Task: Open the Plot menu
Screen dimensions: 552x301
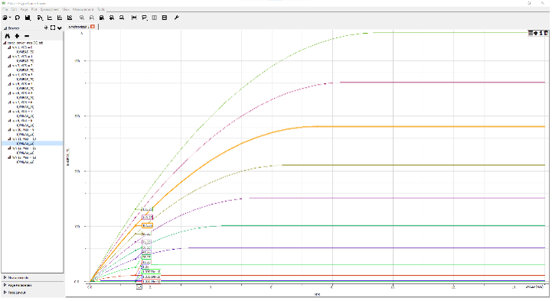Action: (34, 9)
